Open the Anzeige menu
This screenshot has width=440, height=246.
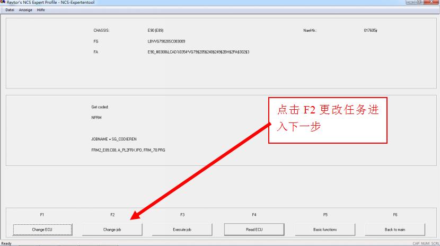click(x=25, y=10)
